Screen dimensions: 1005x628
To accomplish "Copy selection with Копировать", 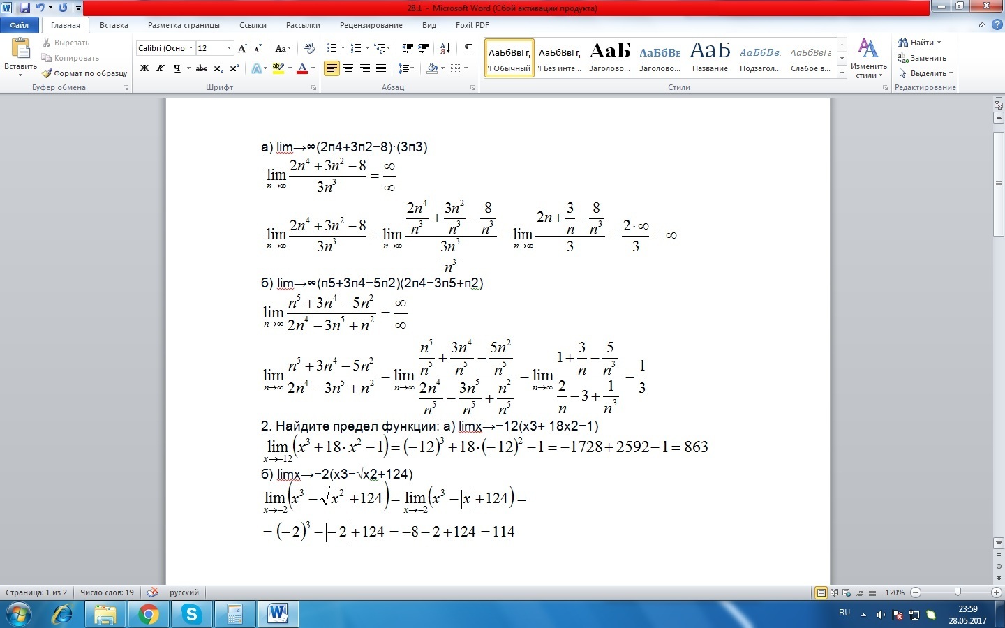I will (x=70, y=58).
